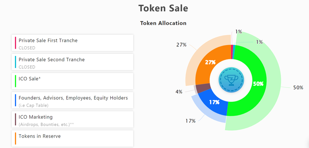Choose Founders, Advisors, Employees, Equity Holders card

click(x=72, y=100)
